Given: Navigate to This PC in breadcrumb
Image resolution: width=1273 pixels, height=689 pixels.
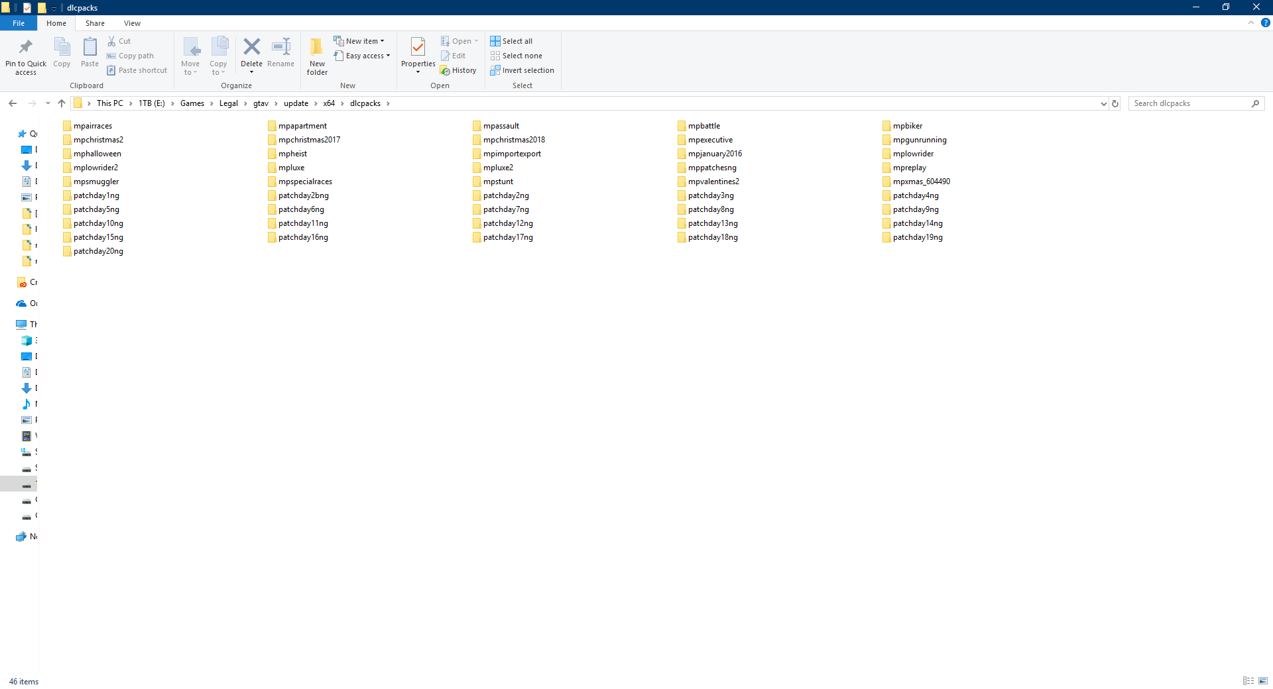Looking at the screenshot, I should 109,103.
